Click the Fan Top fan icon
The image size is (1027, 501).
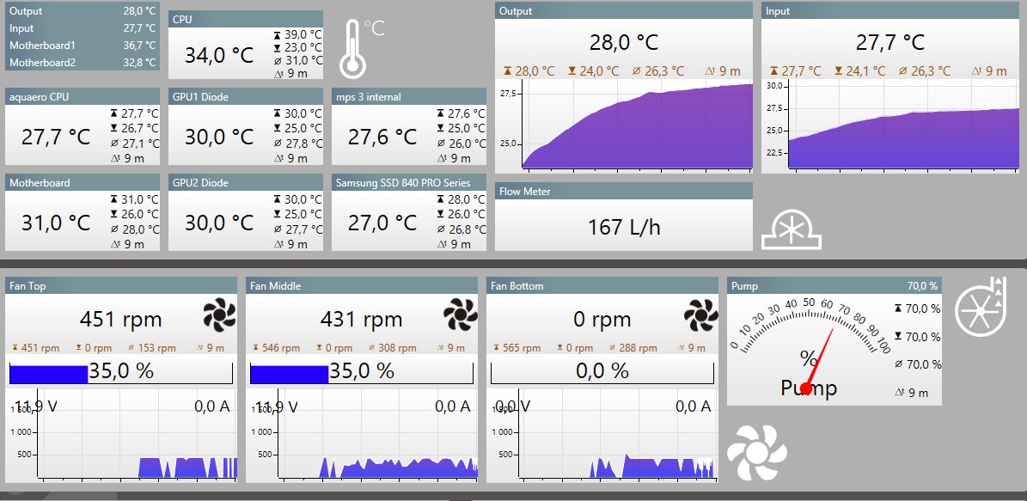click(219, 315)
